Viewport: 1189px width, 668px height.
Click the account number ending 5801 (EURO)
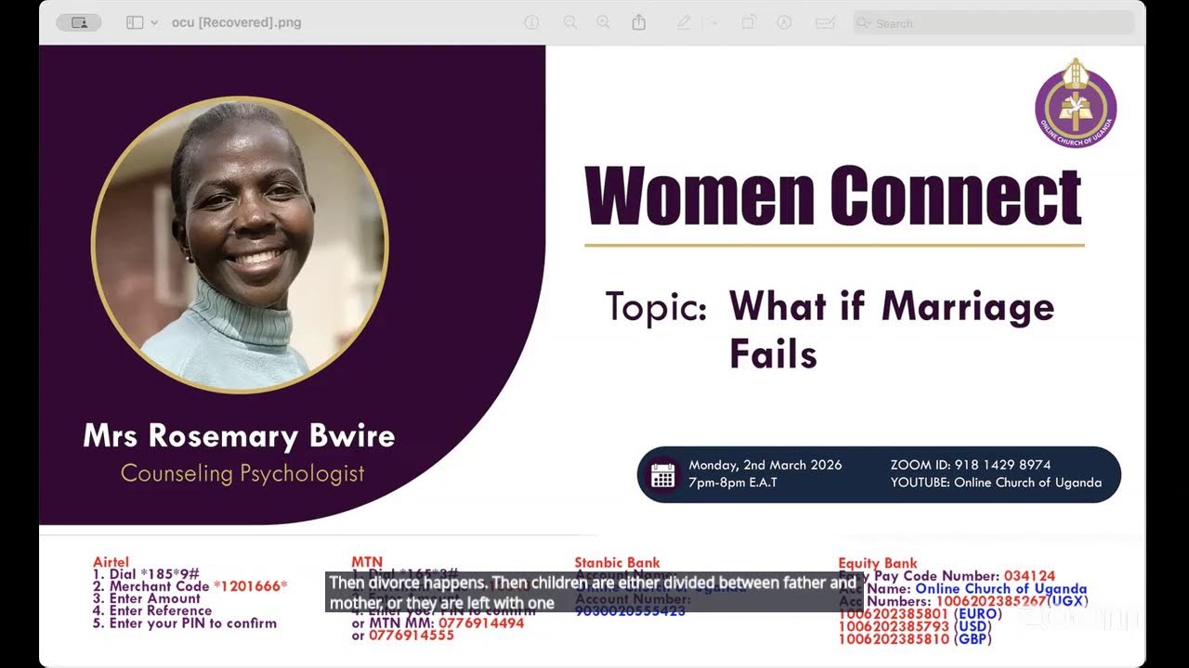(921, 614)
